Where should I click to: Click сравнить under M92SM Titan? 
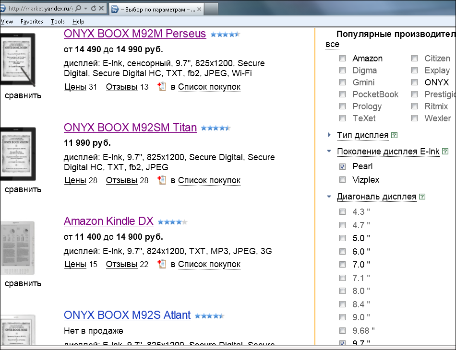tap(23, 190)
